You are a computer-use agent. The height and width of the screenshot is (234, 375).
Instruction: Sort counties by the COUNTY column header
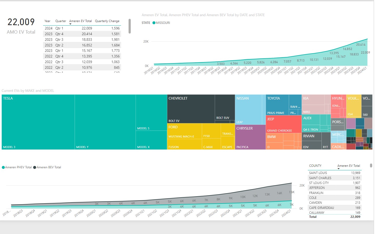(315, 166)
